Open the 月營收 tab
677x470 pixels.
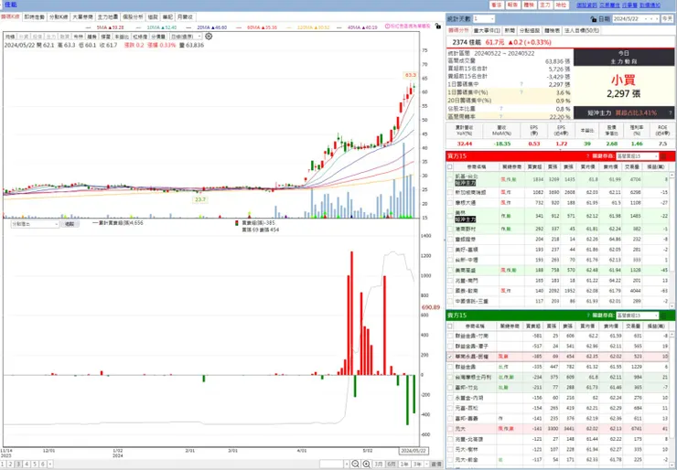click(x=185, y=16)
